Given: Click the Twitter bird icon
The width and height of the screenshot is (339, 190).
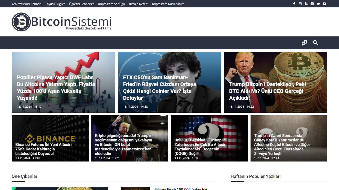Looking at the screenshot, I should [x=318, y=4].
